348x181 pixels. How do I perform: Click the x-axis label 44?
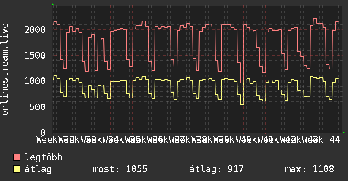[335, 140]
